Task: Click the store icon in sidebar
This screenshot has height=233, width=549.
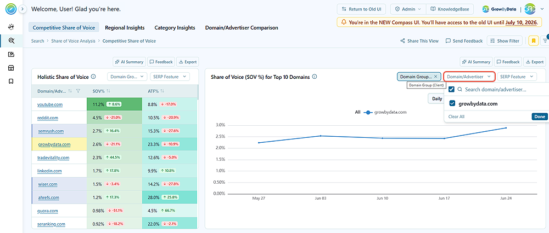Action: (x=11, y=68)
